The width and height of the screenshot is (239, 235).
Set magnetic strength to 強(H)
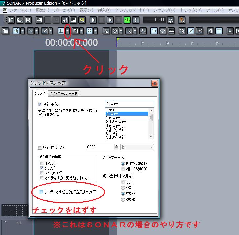click(123, 200)
